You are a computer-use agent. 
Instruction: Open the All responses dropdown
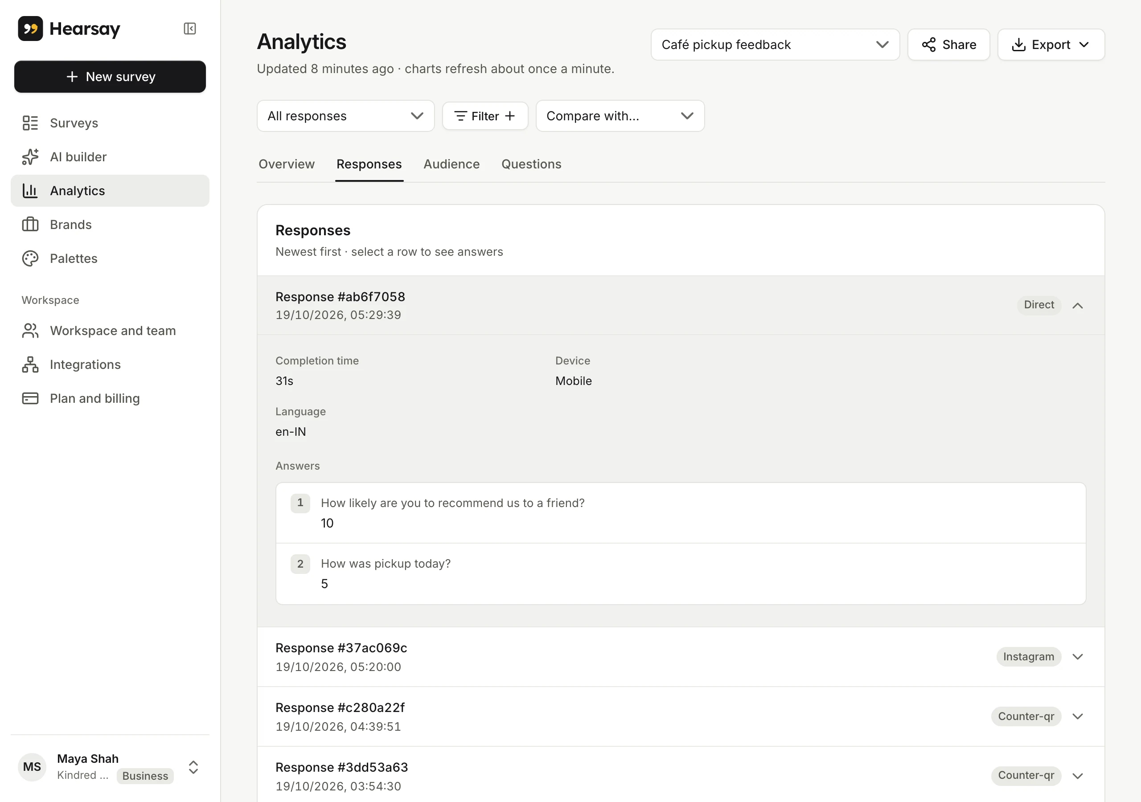(x=346, y=116)
